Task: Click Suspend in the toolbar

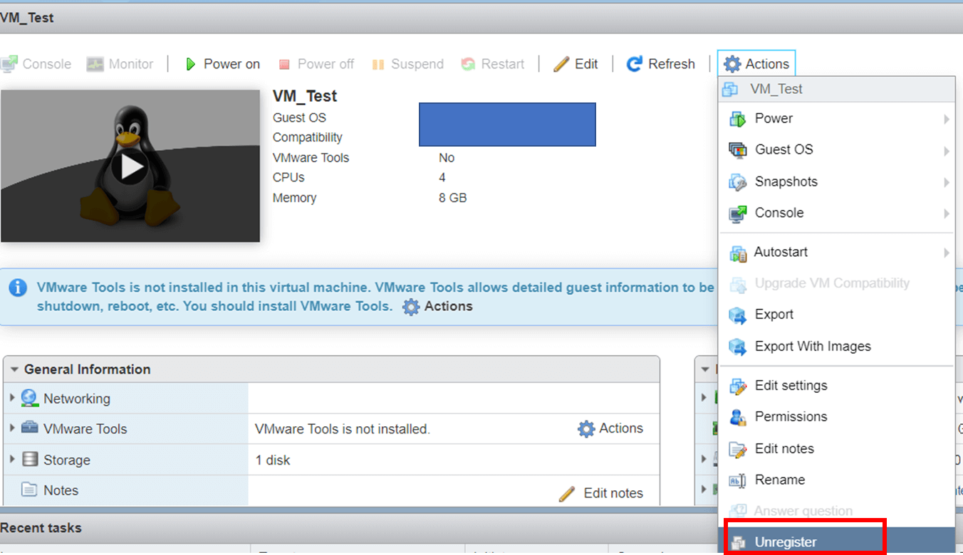Action: (408, 64)
